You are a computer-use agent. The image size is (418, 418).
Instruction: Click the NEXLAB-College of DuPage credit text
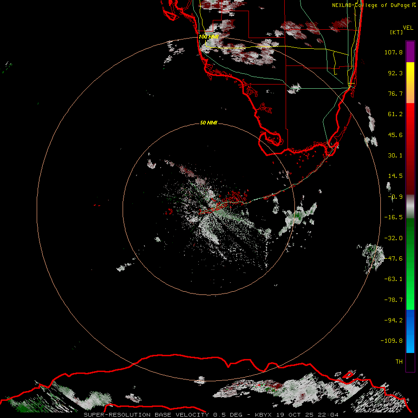371,5
